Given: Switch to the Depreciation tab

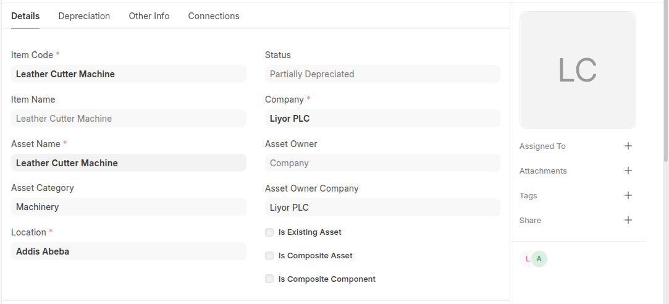Looking at the screenshot, I should (84, 16).
